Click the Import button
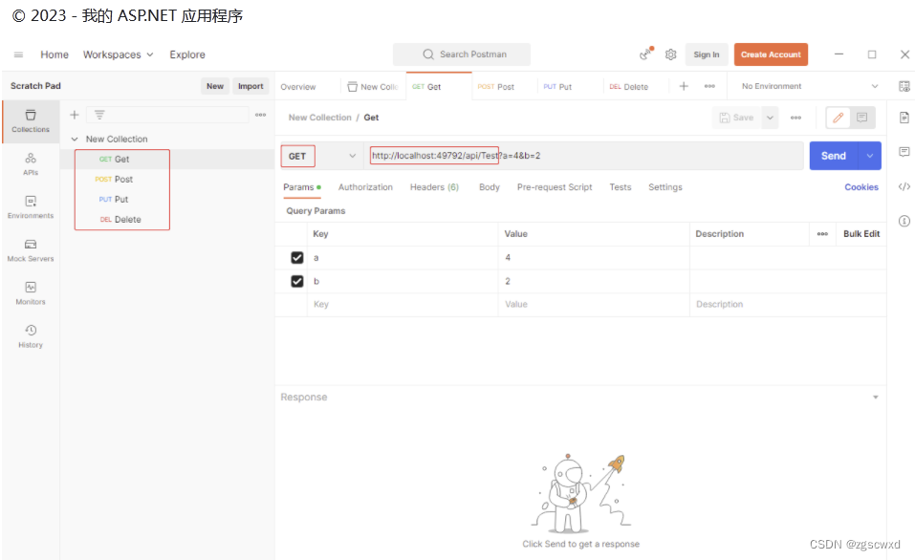 coord(251,86)
